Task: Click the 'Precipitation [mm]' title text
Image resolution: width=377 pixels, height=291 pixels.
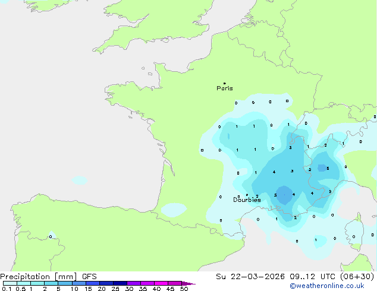Action: click(x=39, y=277)
